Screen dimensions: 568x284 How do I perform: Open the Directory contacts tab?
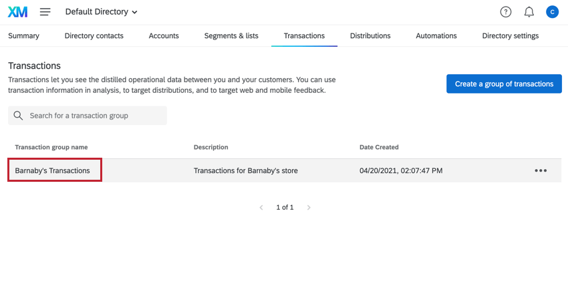point(94,36)
